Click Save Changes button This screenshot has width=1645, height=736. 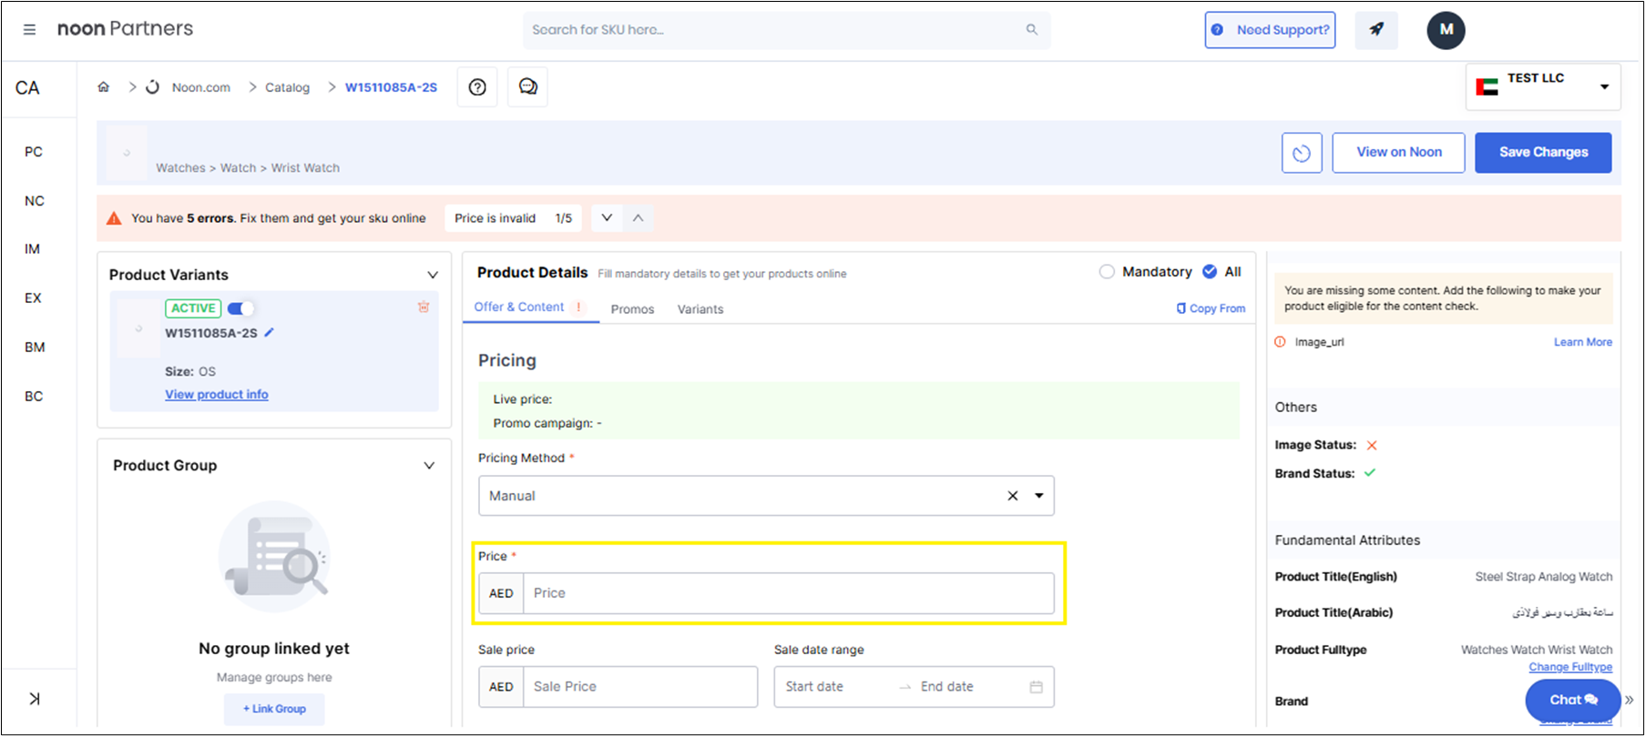1543,153
